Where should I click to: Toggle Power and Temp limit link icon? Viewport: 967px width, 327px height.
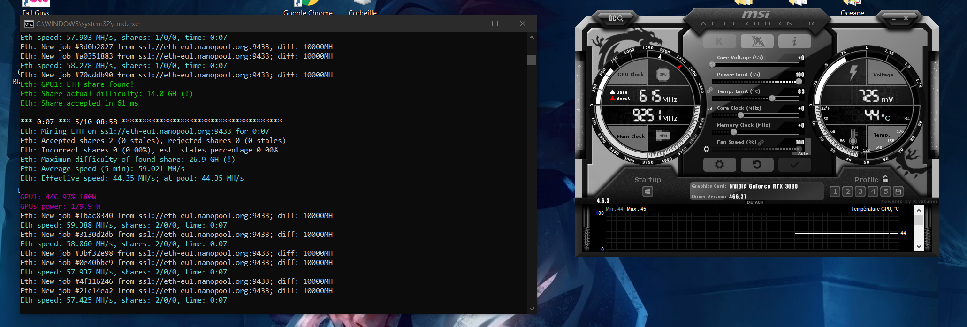[x=709, y=90]
